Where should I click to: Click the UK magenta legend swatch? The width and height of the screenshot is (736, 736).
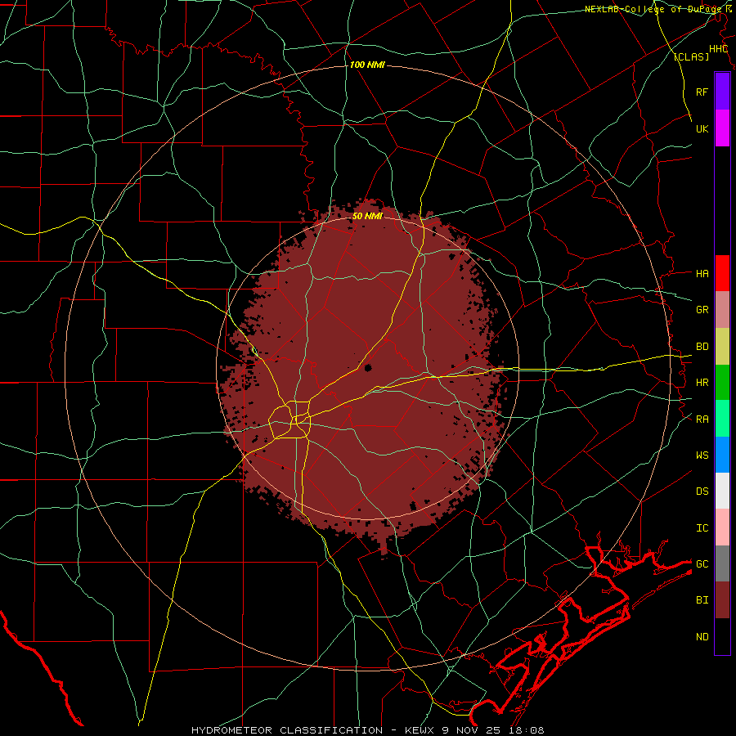point(722,128)
